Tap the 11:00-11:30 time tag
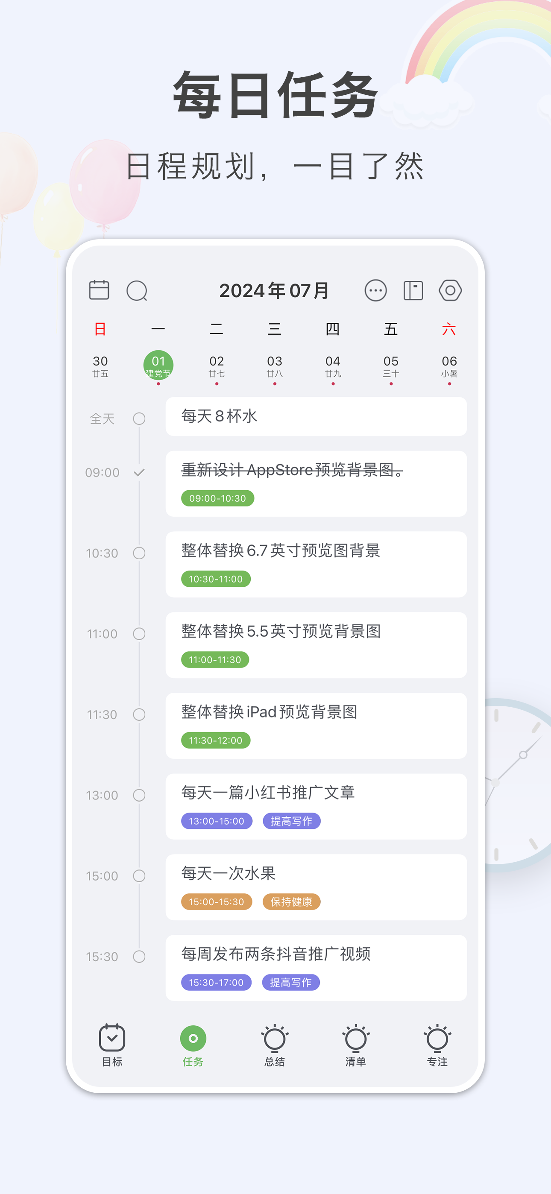 (215, 660)
